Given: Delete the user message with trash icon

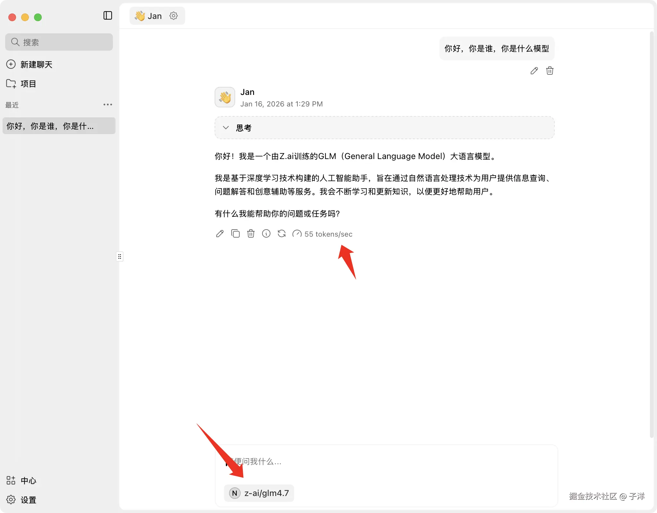Looking at the screenshot, I should point(550,71).
